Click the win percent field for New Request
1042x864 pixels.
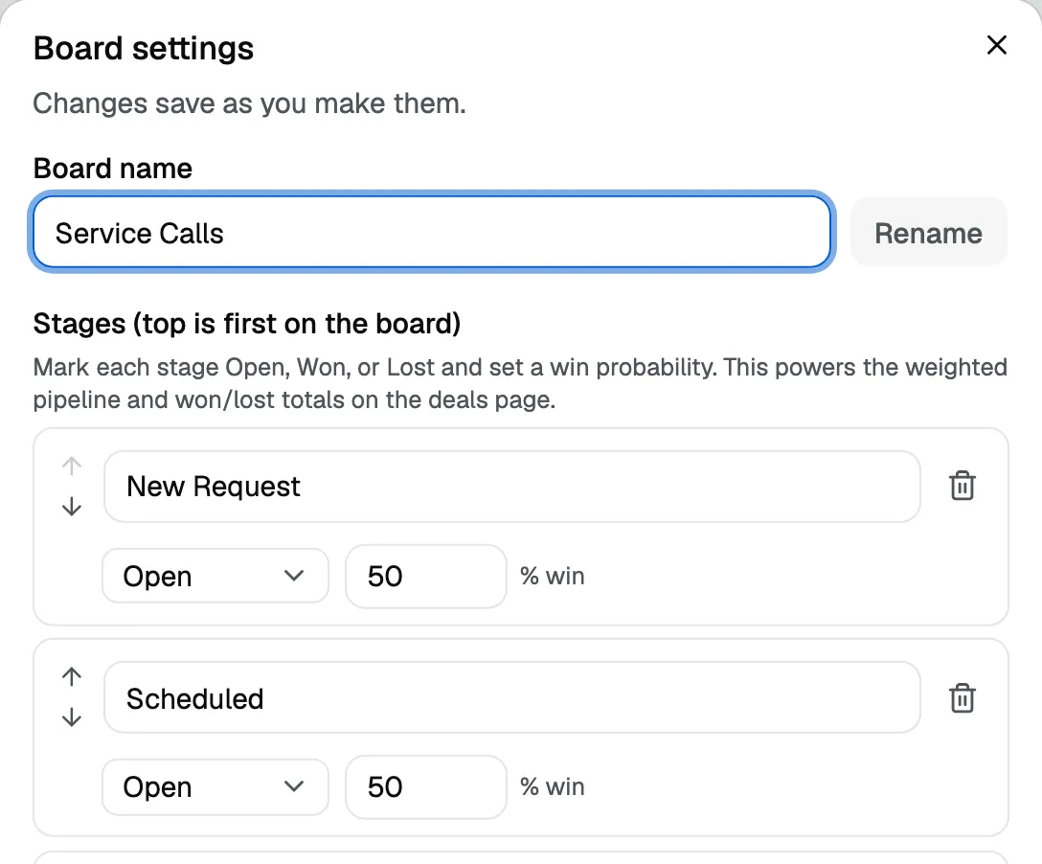[426, 576]
